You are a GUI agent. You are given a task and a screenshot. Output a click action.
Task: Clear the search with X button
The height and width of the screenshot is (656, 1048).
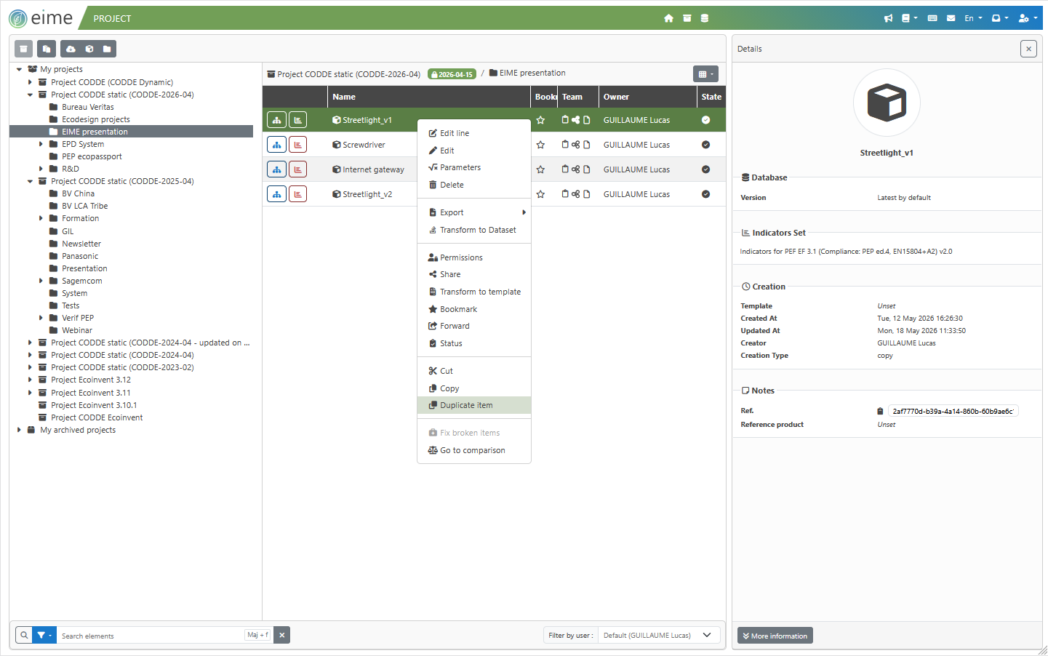(x=282, y=635)
